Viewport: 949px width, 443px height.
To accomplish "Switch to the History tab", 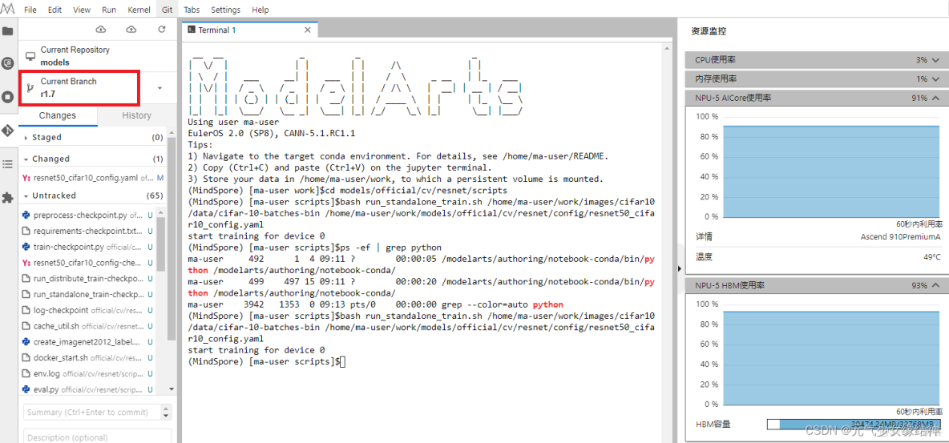I will [137, 115].
